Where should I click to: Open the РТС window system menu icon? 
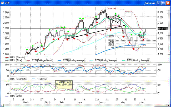pyautogui.click(x=2, y=3)
